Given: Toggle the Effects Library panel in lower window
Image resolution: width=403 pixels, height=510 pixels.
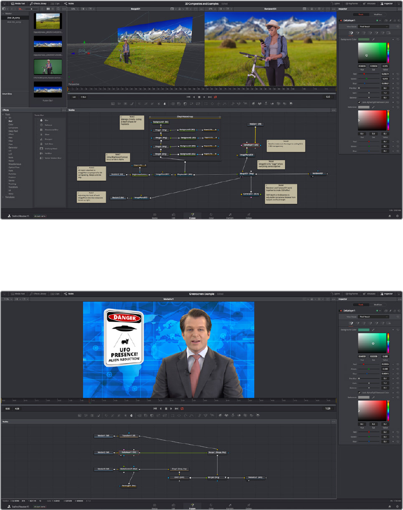Looking at the screenshot, I should [38, 294].
